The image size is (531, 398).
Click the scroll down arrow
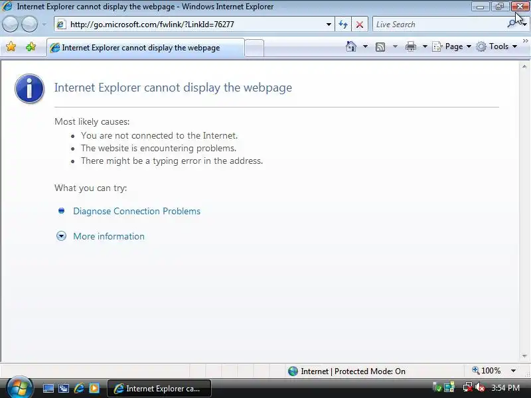[524, 356]
